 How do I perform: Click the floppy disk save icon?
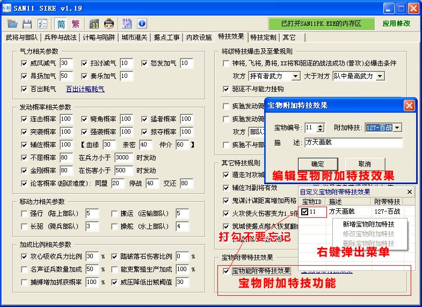pos(27,24)
